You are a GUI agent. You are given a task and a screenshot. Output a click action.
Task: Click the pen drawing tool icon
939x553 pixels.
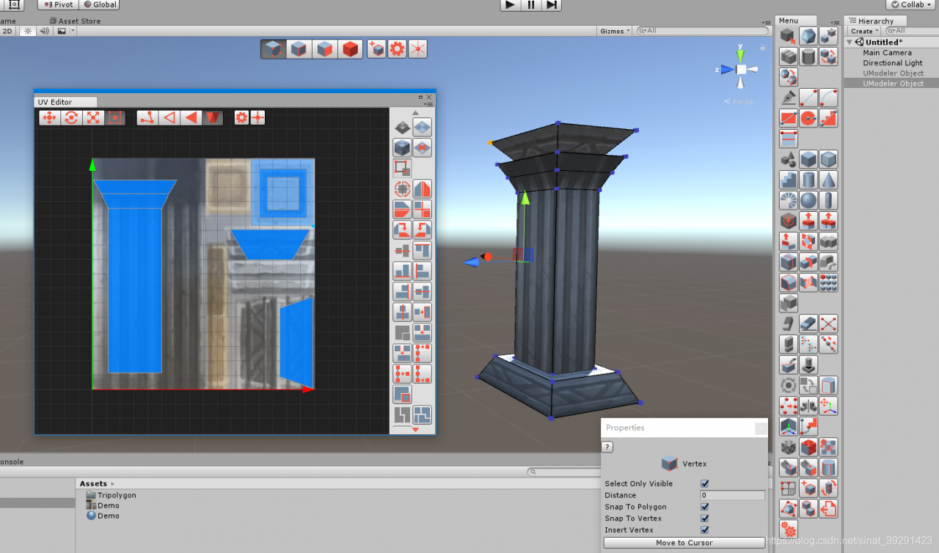789,98
